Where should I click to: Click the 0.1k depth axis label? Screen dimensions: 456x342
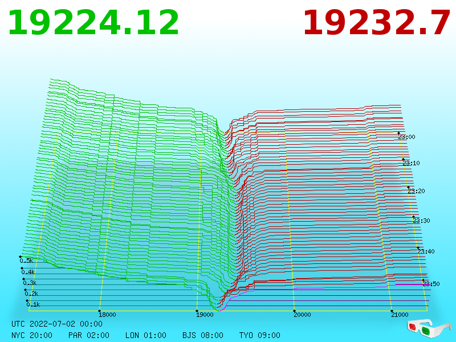coord(33,304)
